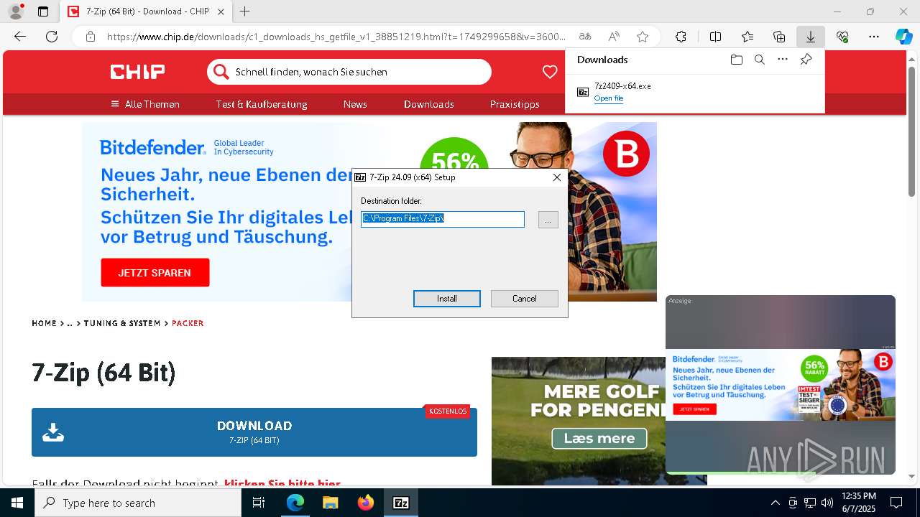Image resolution: width=920 pixels, height=517 pixels.
Task: Toggle split screen view
Action: 715,37
